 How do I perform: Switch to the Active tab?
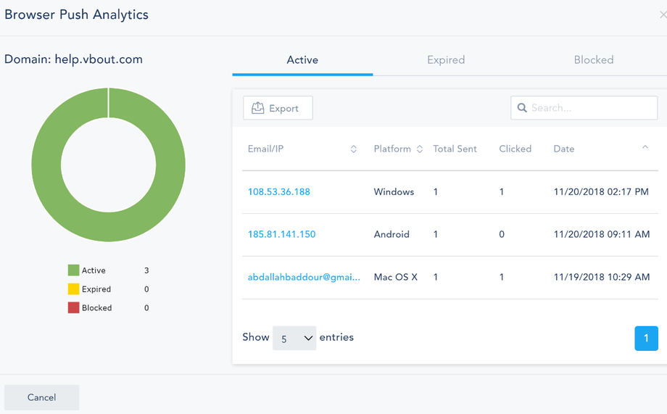(x=302, y=60)
